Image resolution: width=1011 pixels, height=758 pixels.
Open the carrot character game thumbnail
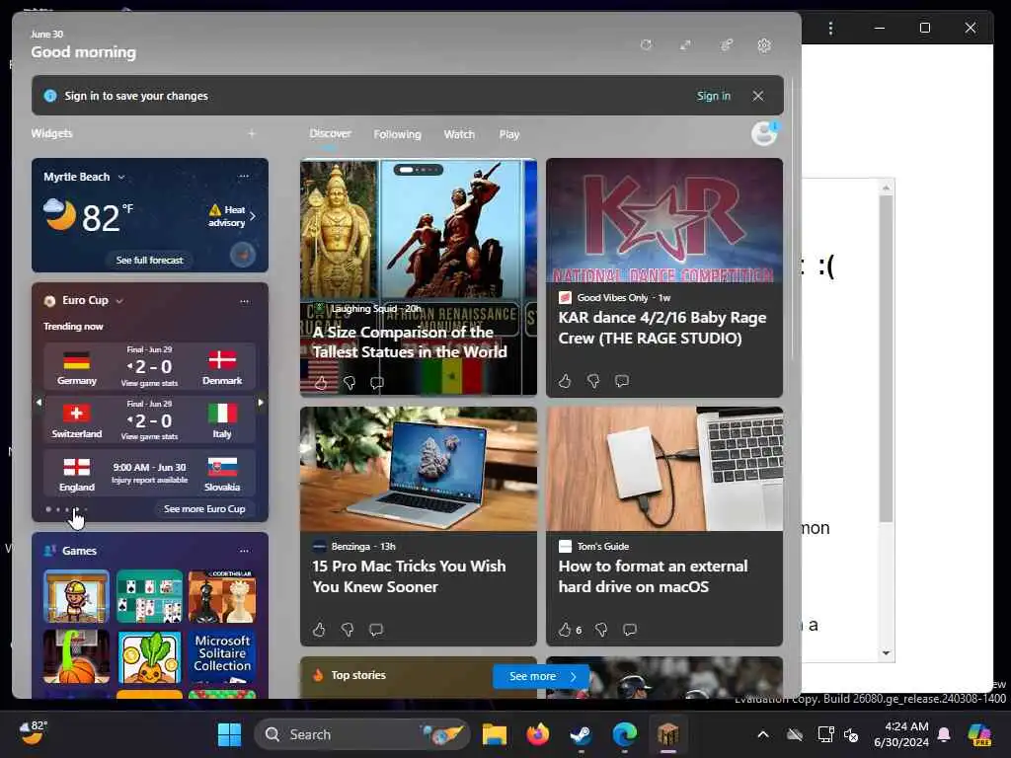(150, 656)
